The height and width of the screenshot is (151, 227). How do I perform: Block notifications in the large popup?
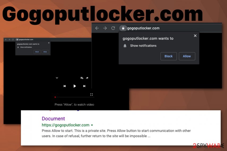168,56
